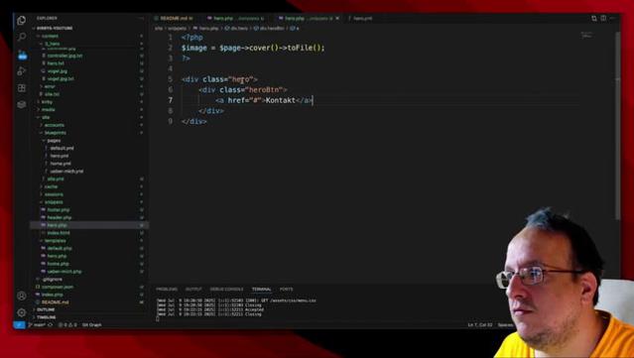Expand the cache folder
This screenshot has height=358, width=634.
51,186
